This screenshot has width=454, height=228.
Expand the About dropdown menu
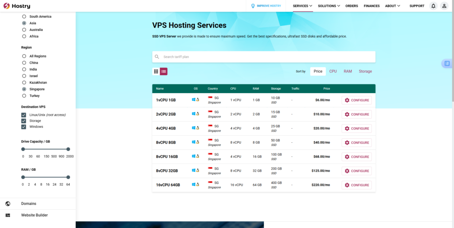(x=392, y=6)
